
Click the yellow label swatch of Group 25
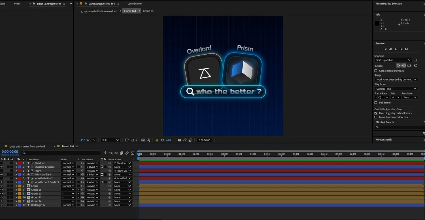tap(19, 190)
